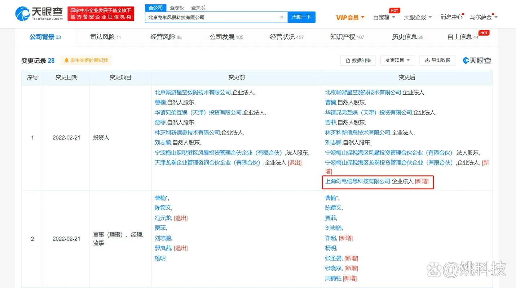Screen dimensions: 516x288
Task: Open the 百宝箱 dropdown menu
Action: tap(384, 17)
